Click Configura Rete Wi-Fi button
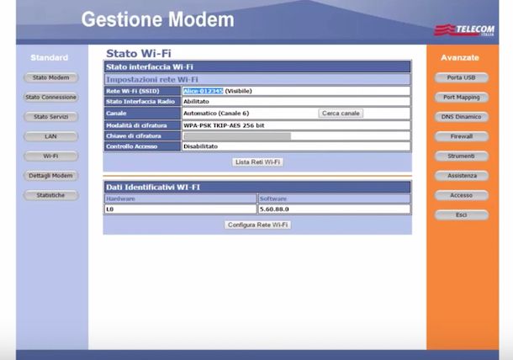The image size is (513, 360). [x=257, y=225]
